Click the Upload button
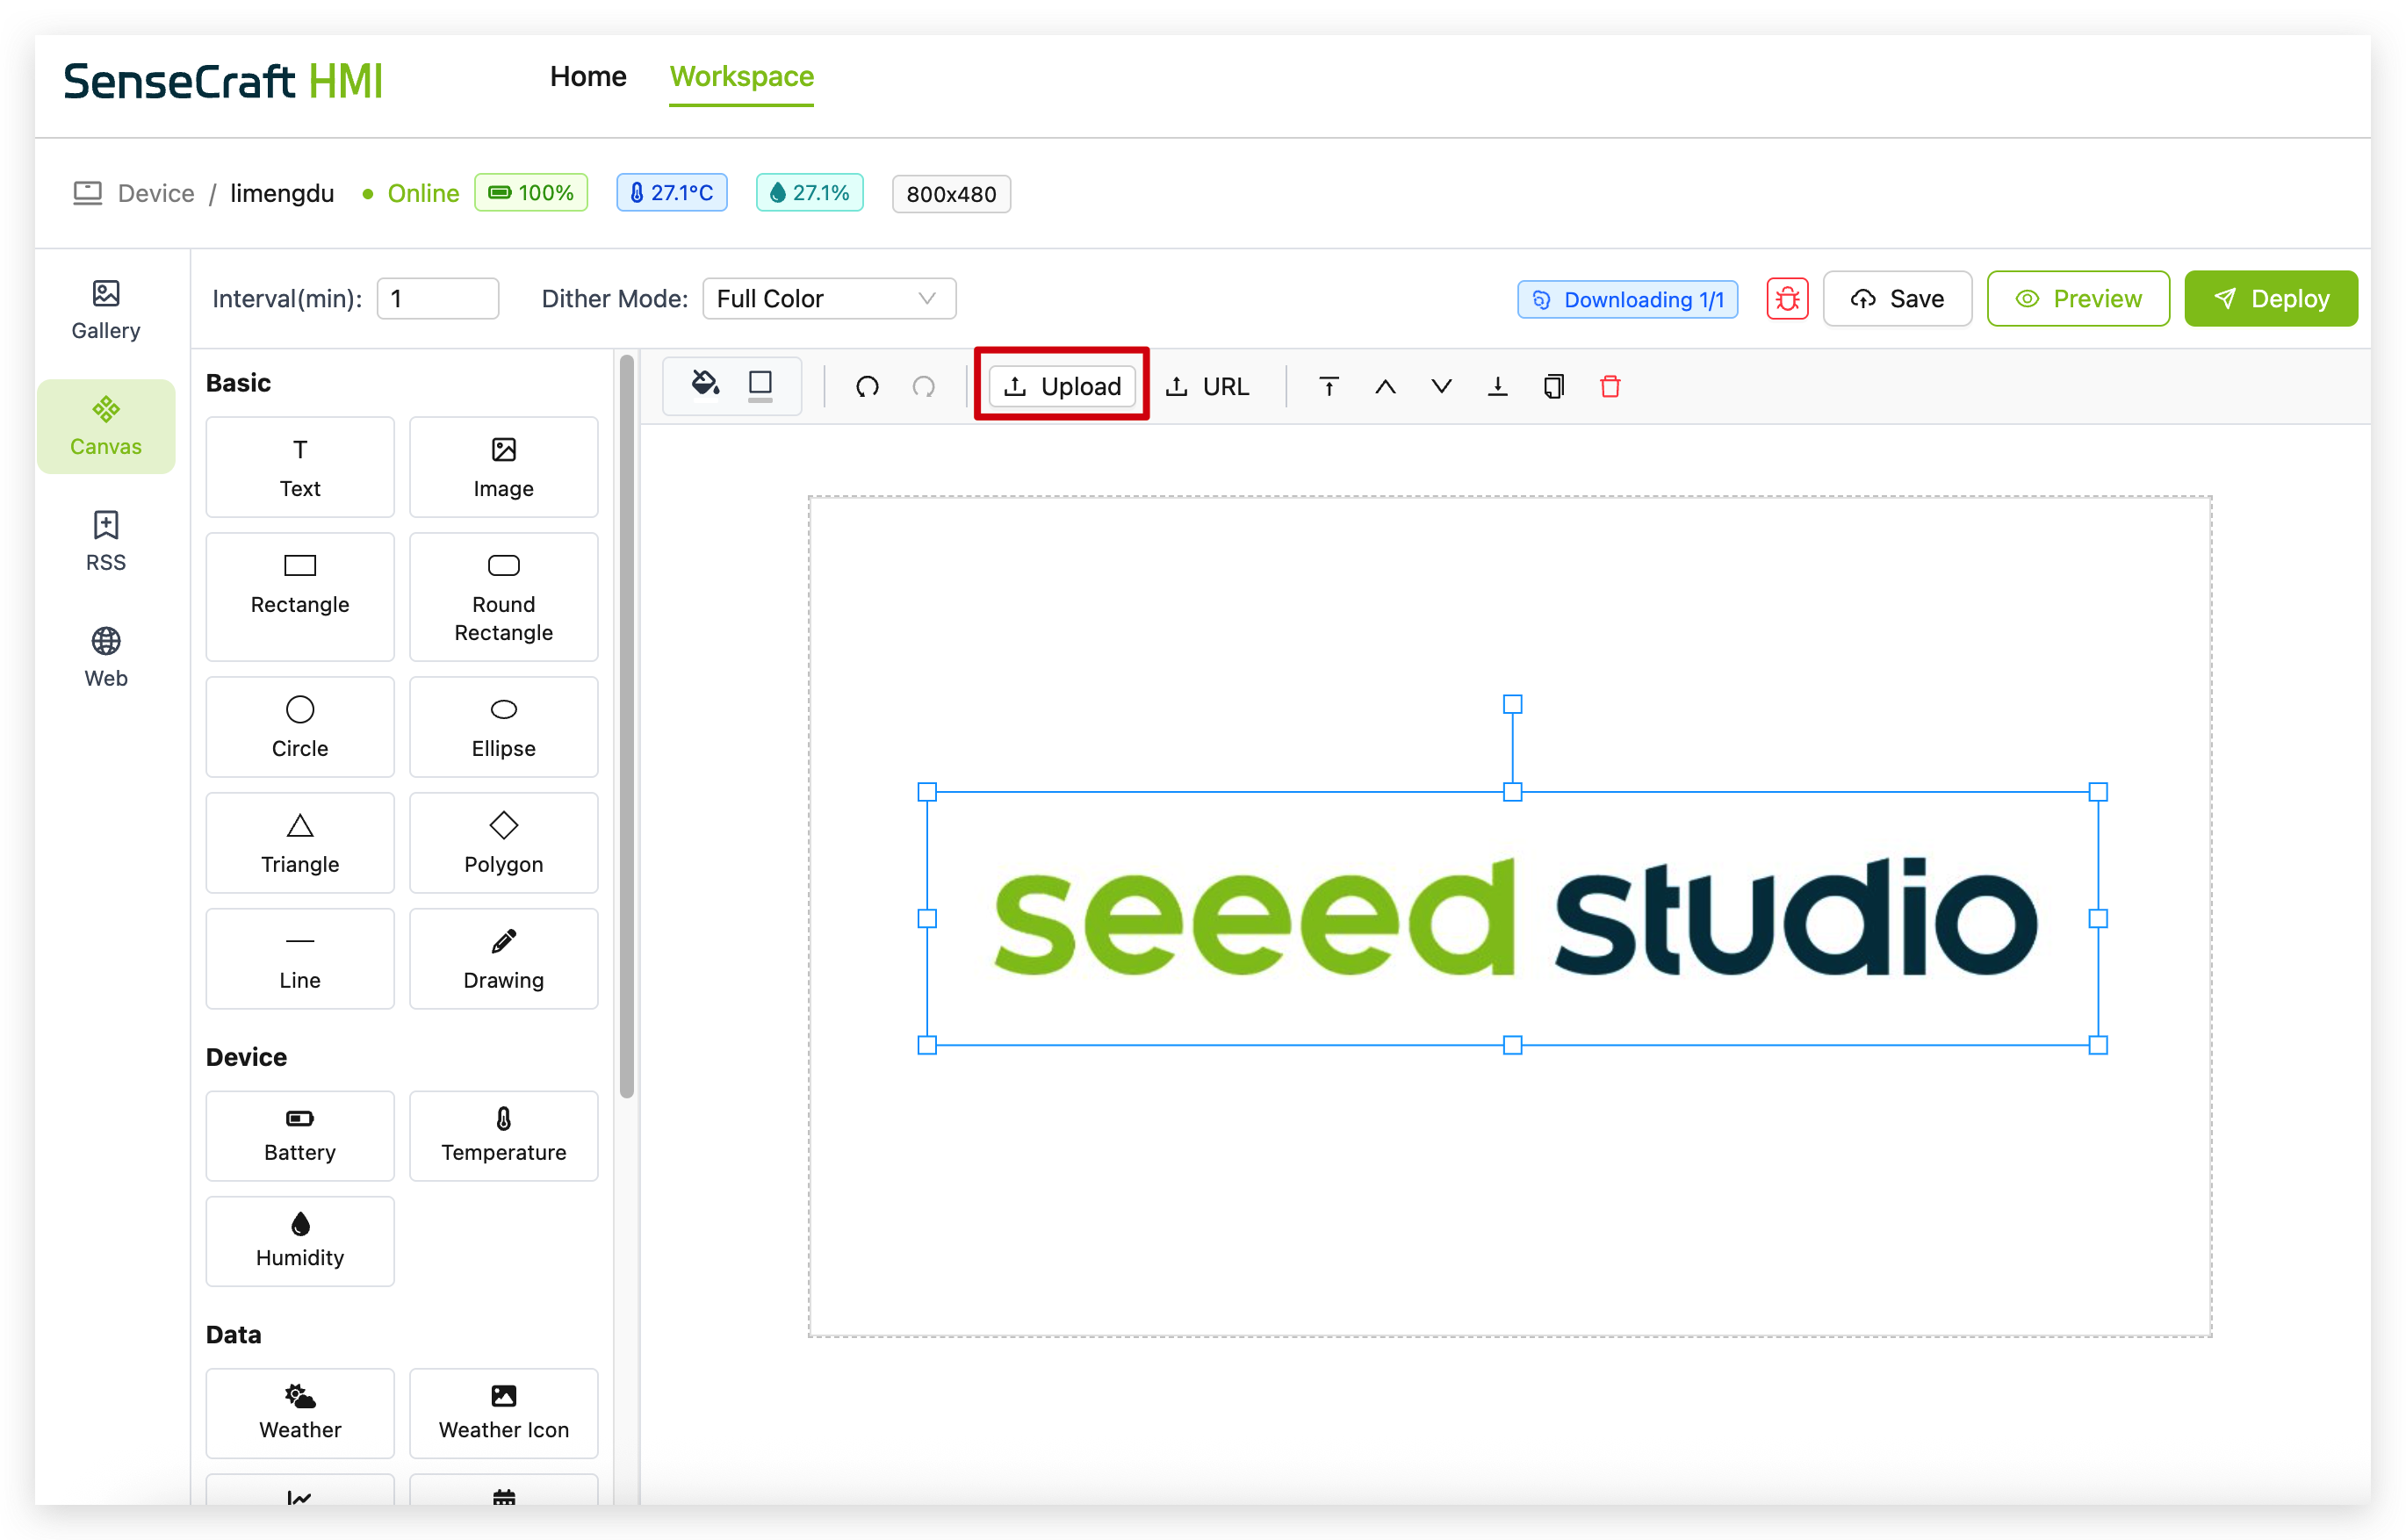This screenshot has width=2406, height=1540. tap(1061, 386)
